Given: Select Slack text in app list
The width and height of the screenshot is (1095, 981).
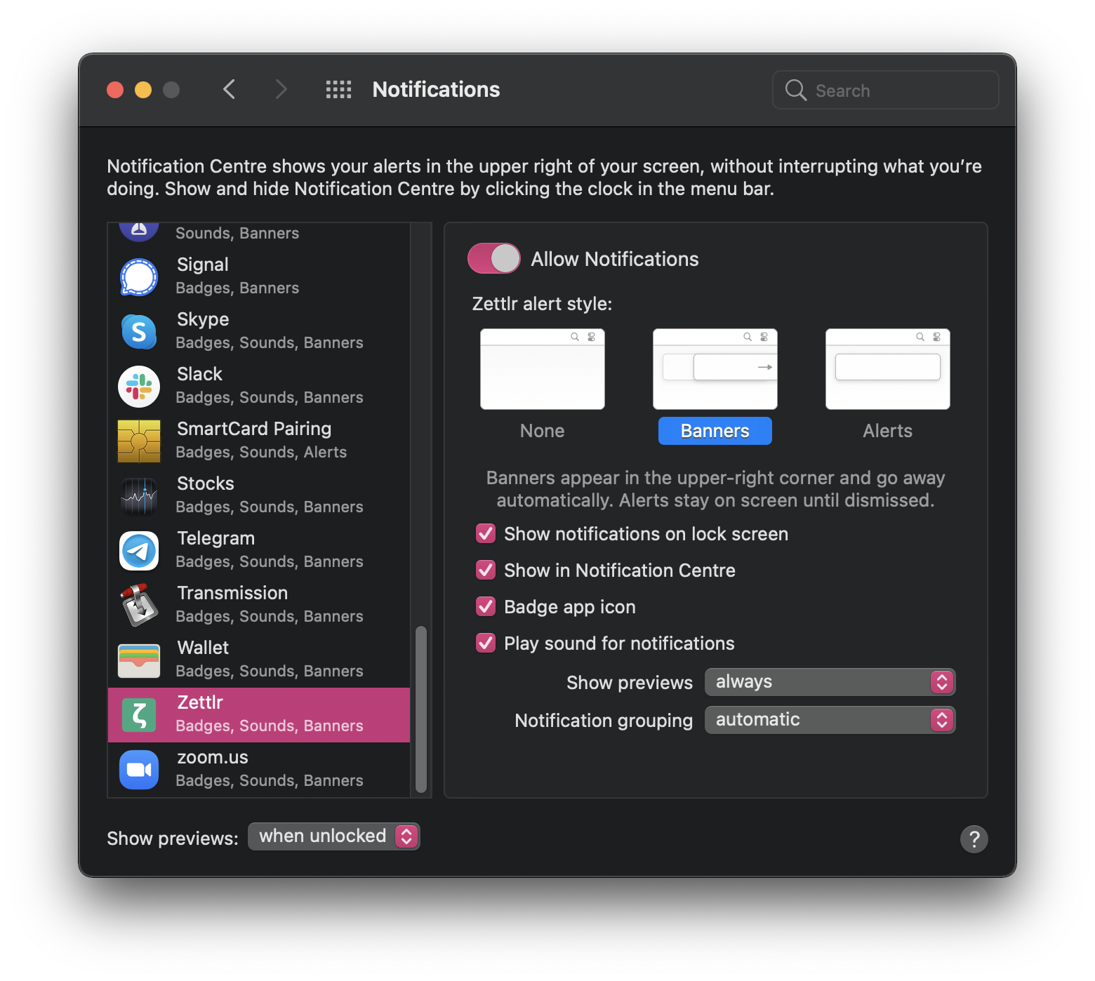Looking at the screenshot, I should pyautogui.click(x=199, y=374).
